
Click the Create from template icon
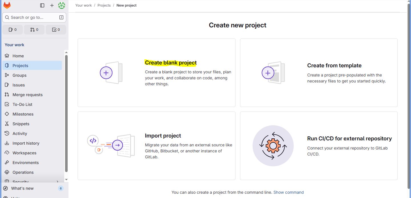coord(273,73)
